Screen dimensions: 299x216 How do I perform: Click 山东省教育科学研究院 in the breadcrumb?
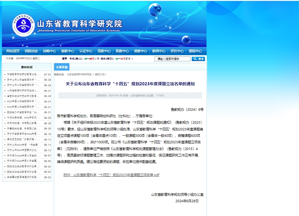click(80, 74)
